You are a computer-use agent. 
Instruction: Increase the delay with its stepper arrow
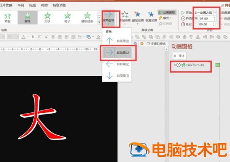click(214, 23)
